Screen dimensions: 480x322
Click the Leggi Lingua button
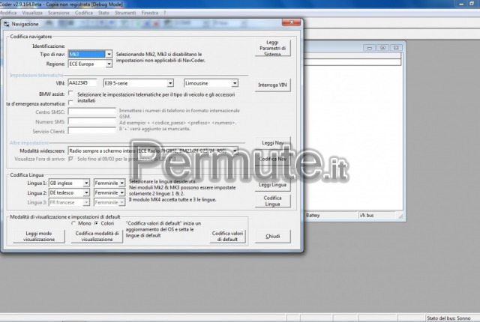pos(272,185)
